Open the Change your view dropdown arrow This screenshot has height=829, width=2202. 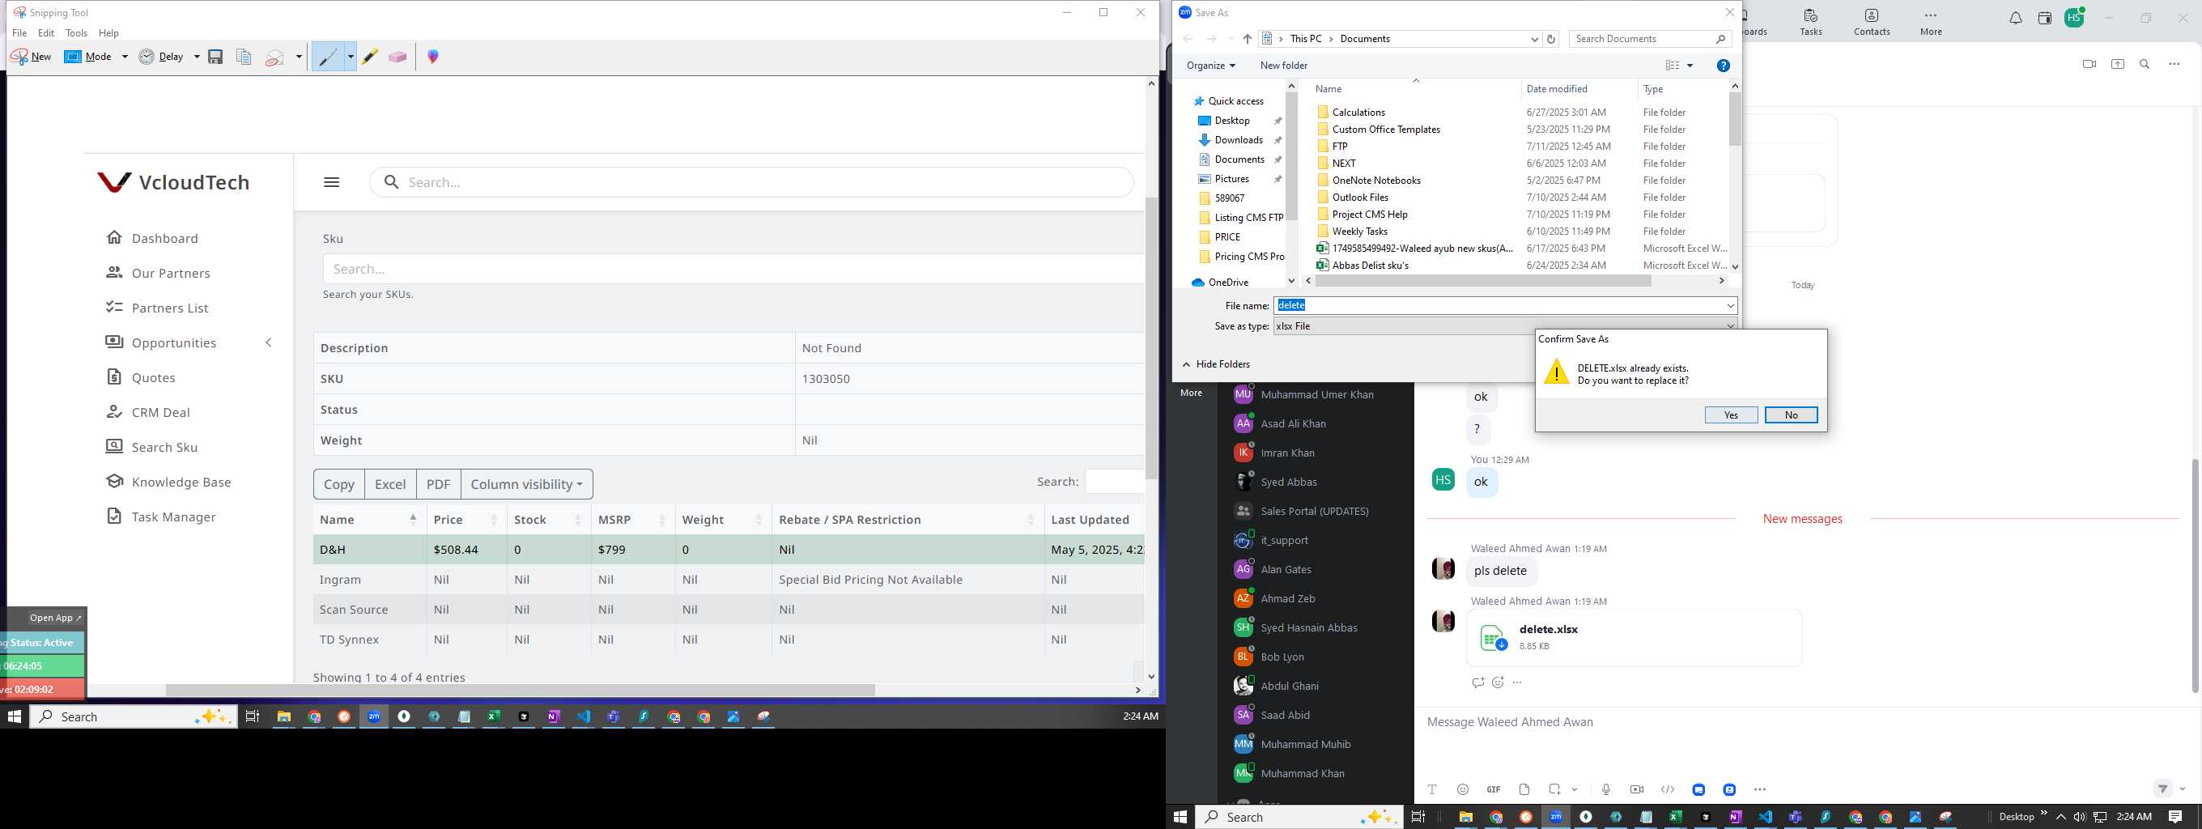[1690, 66]
